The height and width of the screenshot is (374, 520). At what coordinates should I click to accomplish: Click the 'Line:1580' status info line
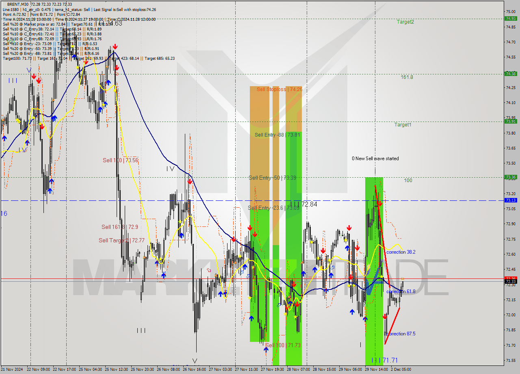[x=79, y=9]
